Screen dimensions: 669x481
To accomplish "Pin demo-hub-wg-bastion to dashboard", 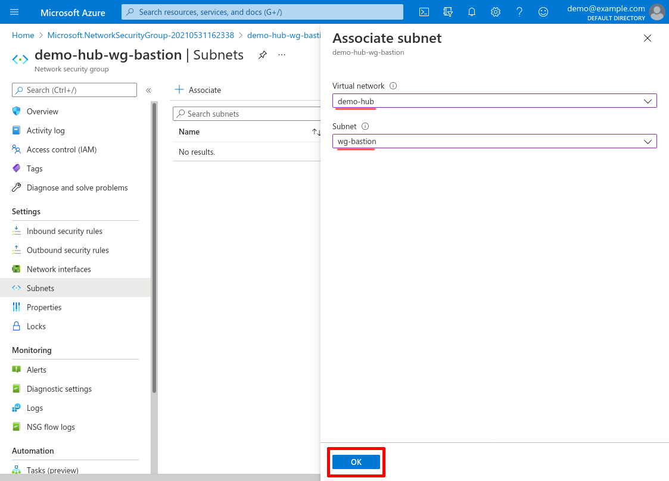I will (x=262, y=55).
